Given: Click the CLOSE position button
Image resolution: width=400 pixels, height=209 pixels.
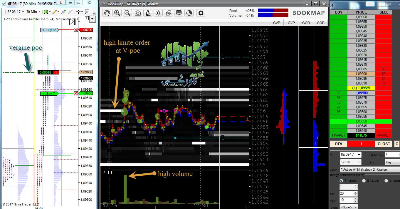Looking at the screenshot, I should 384,144.
